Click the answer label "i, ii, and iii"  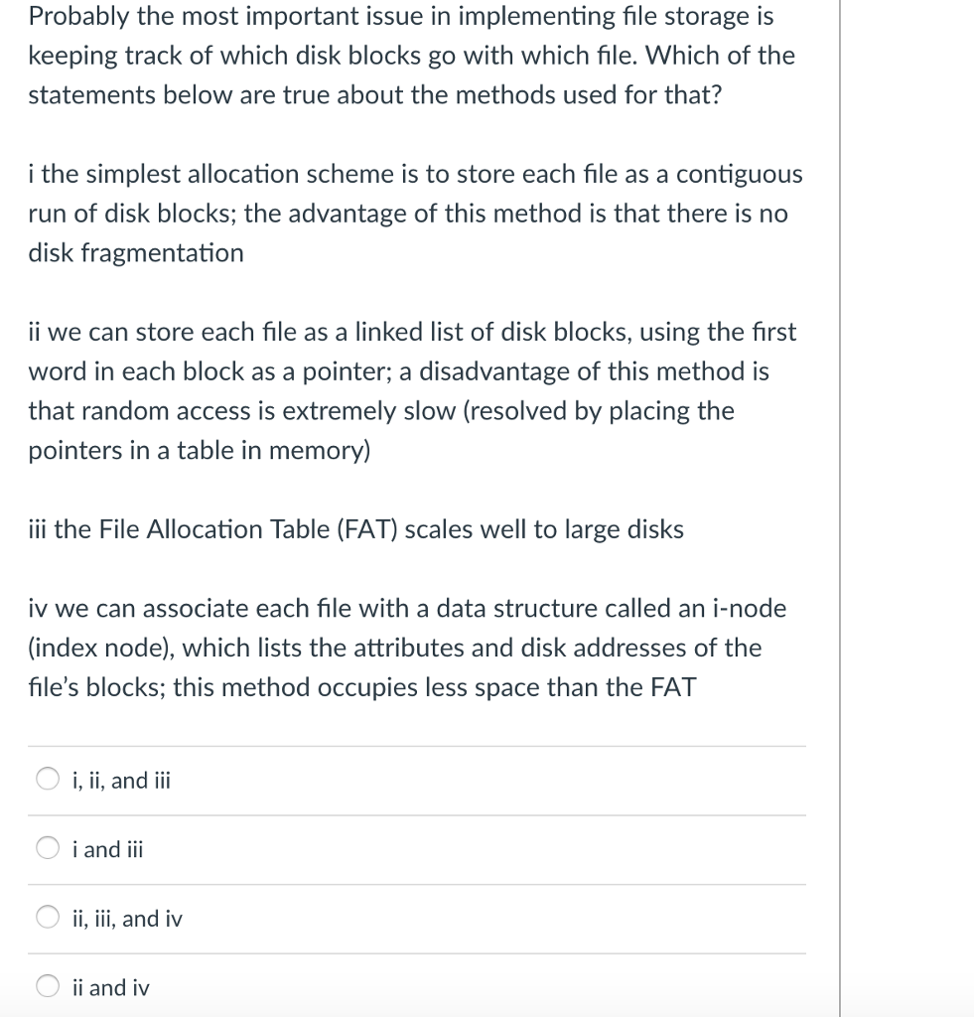[x=120, y=781]
